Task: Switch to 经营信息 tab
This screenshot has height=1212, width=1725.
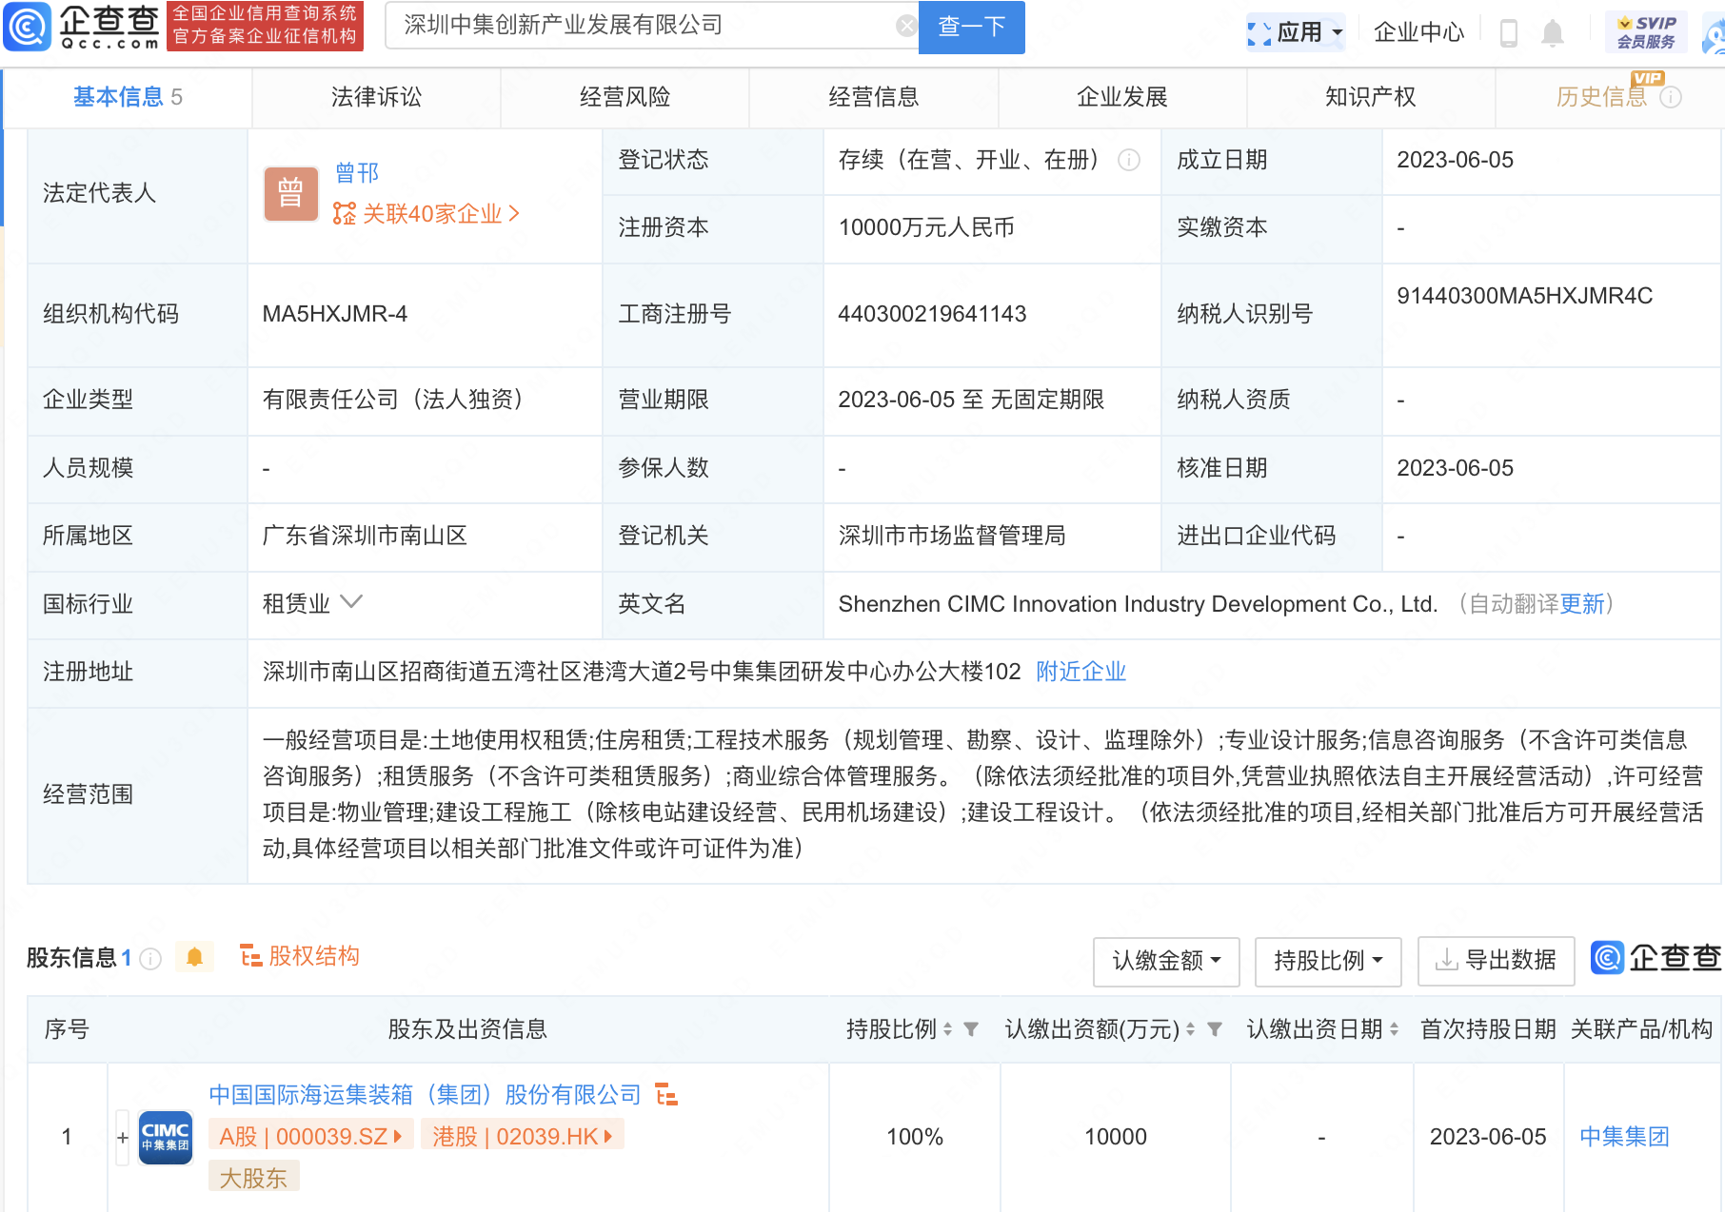Action: 873,97
